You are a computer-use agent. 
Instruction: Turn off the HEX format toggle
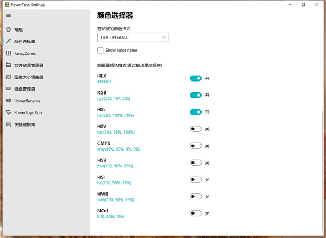(x=196, y=78)
